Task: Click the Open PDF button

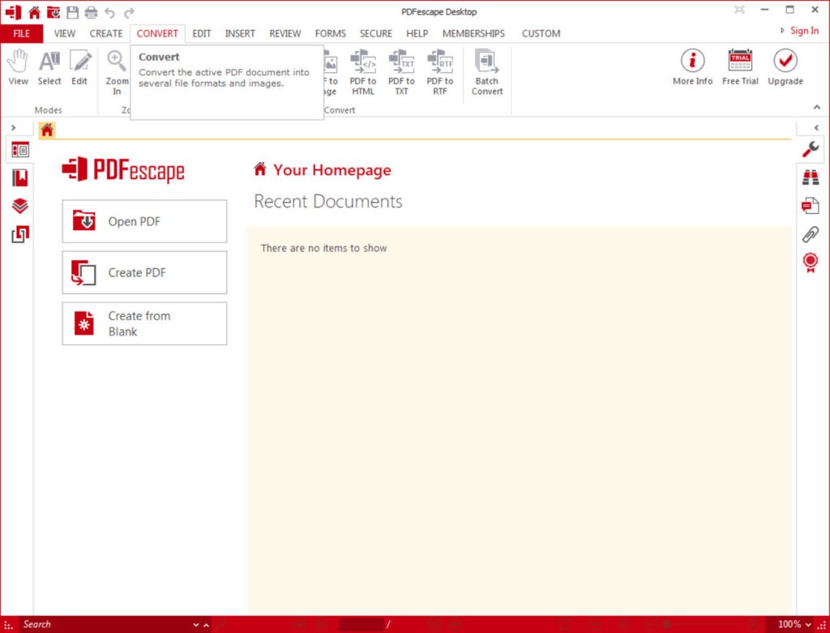Action: point(144,221)
